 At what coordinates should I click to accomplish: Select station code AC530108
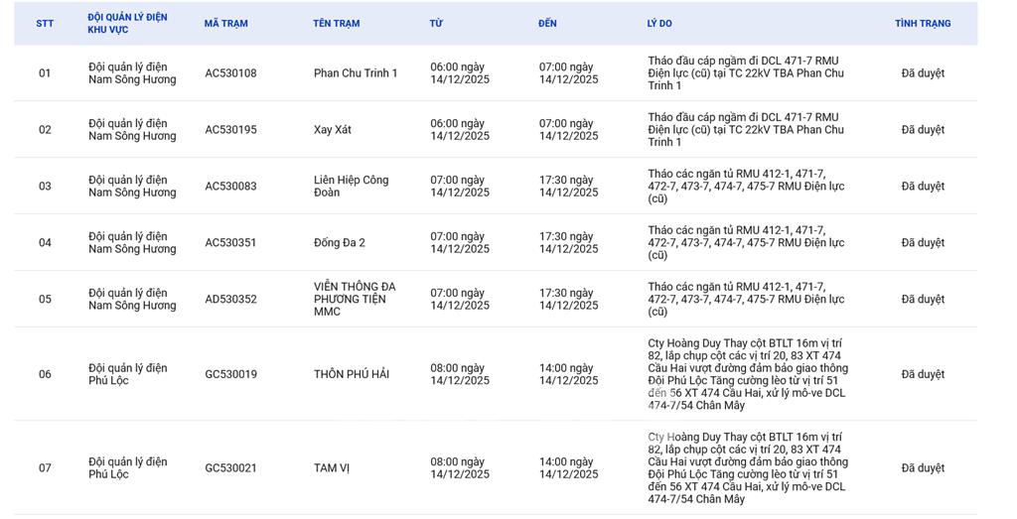point(230,73)
